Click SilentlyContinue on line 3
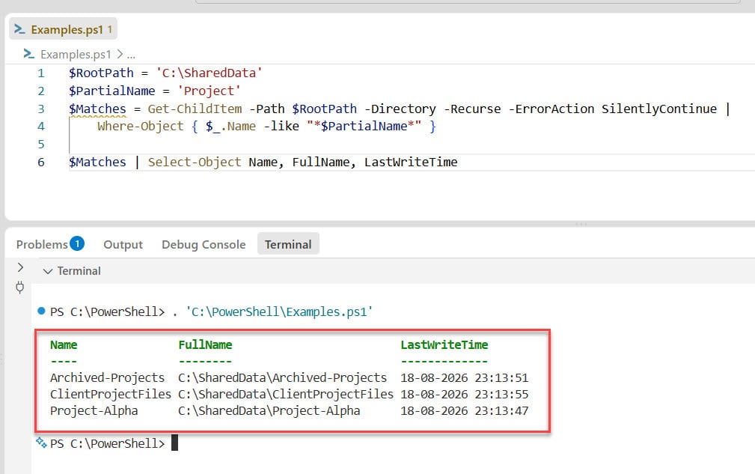755x474 pixels. click(659, 109)
